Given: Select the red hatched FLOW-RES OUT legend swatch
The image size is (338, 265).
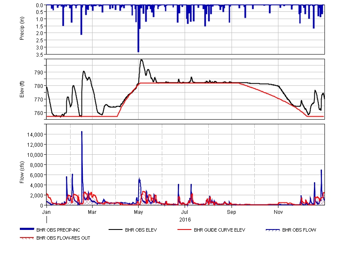Looking at the screenshot, I should click(27, 238).
